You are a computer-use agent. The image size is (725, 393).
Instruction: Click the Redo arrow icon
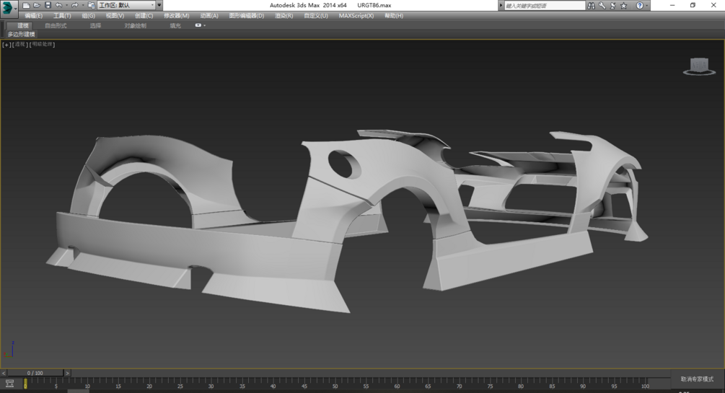click(74, 6)
